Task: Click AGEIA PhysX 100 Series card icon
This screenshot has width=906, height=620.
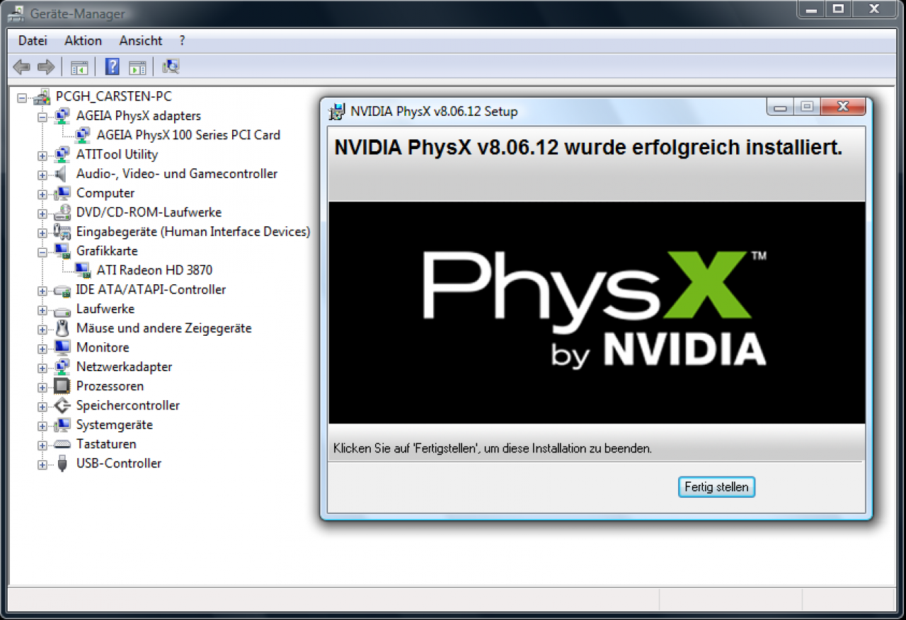Action: 83,135
